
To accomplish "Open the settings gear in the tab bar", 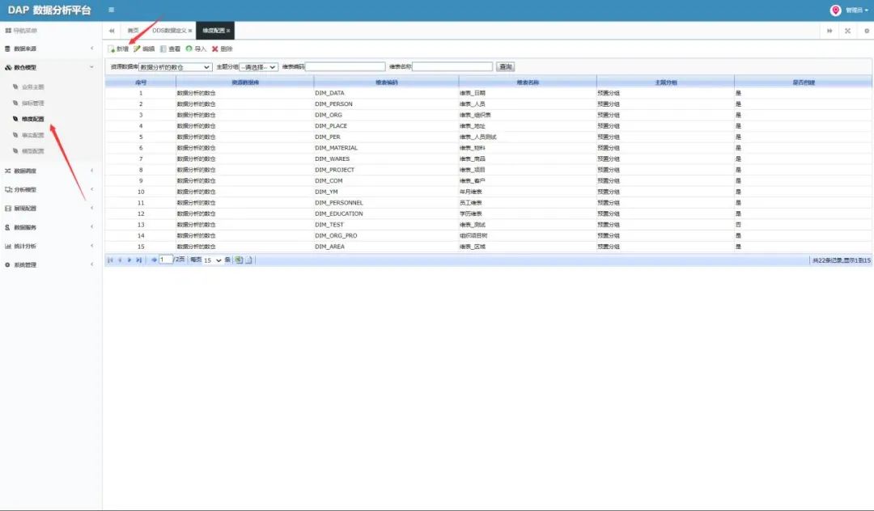I will 867,31.
